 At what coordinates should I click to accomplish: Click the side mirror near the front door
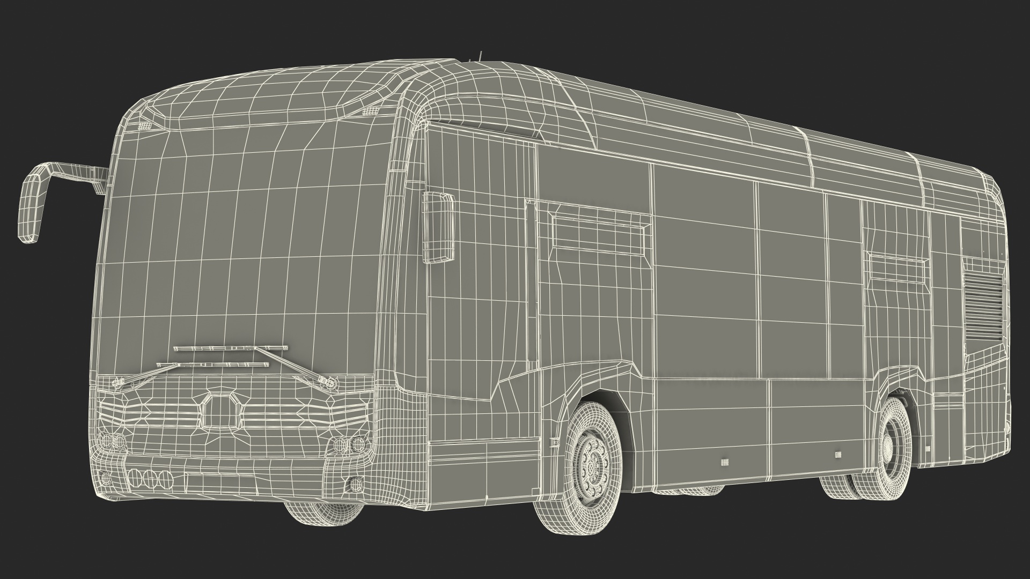(439, 228)
